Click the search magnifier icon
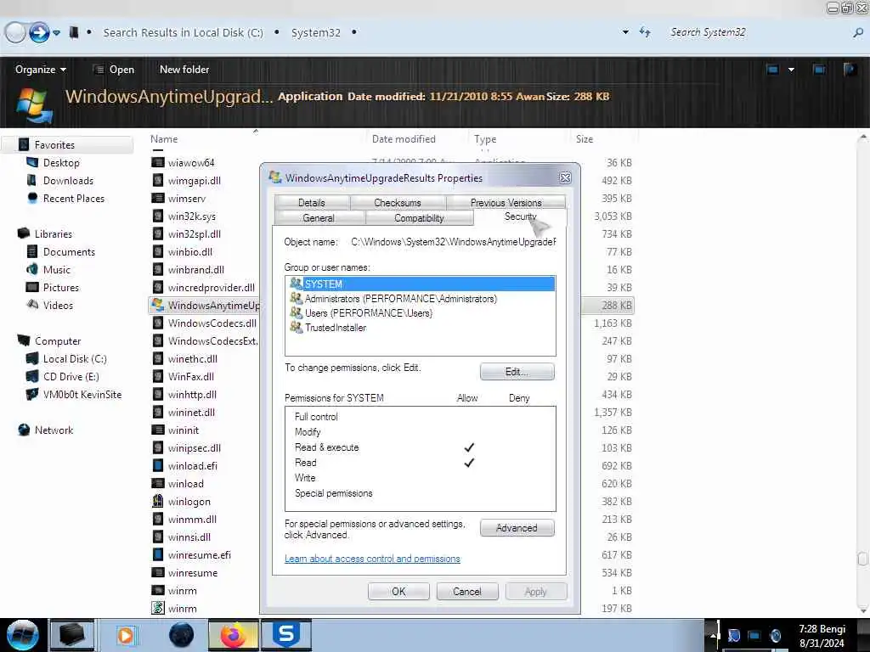Screen dimensions: 870x652 click(x=858, y=33)
